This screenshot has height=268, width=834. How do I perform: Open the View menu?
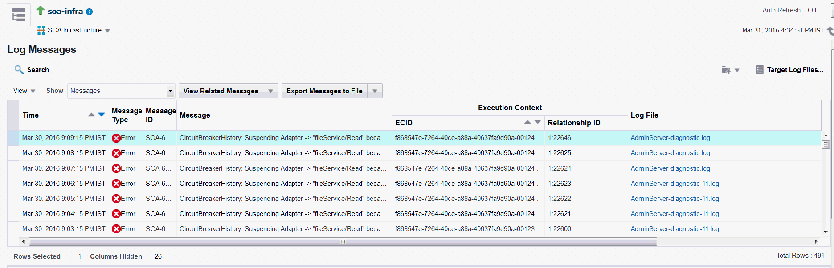(x=24, y=91)
